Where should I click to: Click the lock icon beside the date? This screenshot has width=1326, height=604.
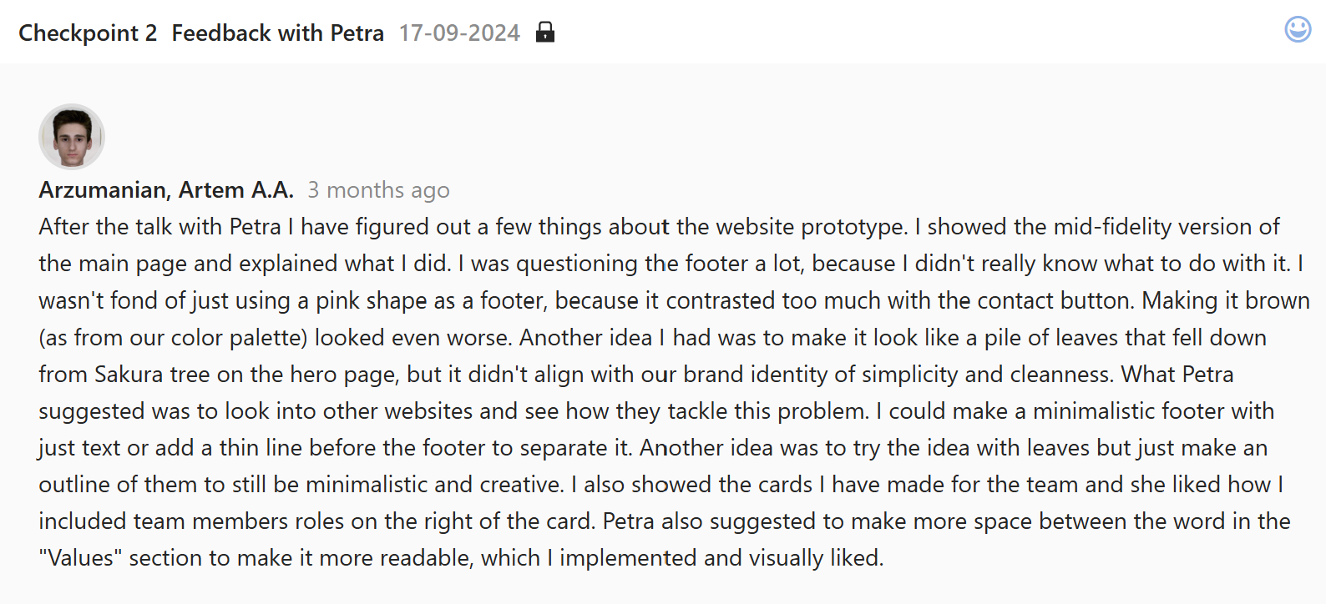545,32
